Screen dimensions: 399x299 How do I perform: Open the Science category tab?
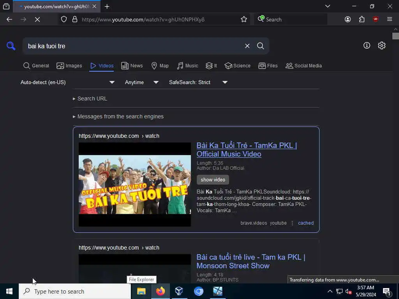237,65
